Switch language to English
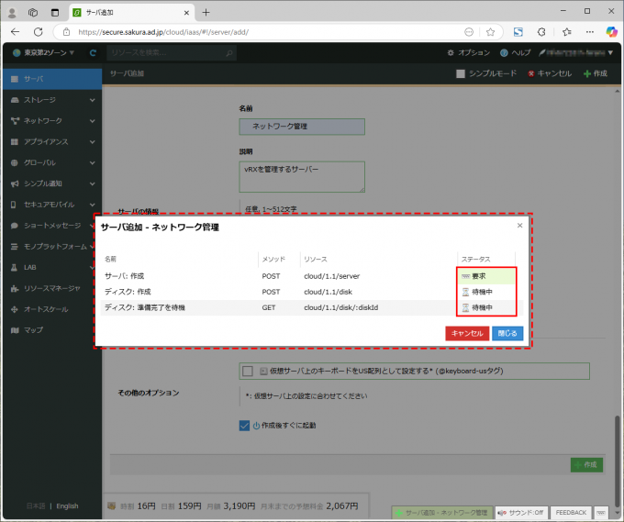This screenshot has height=522, width=624. [67, 506]
